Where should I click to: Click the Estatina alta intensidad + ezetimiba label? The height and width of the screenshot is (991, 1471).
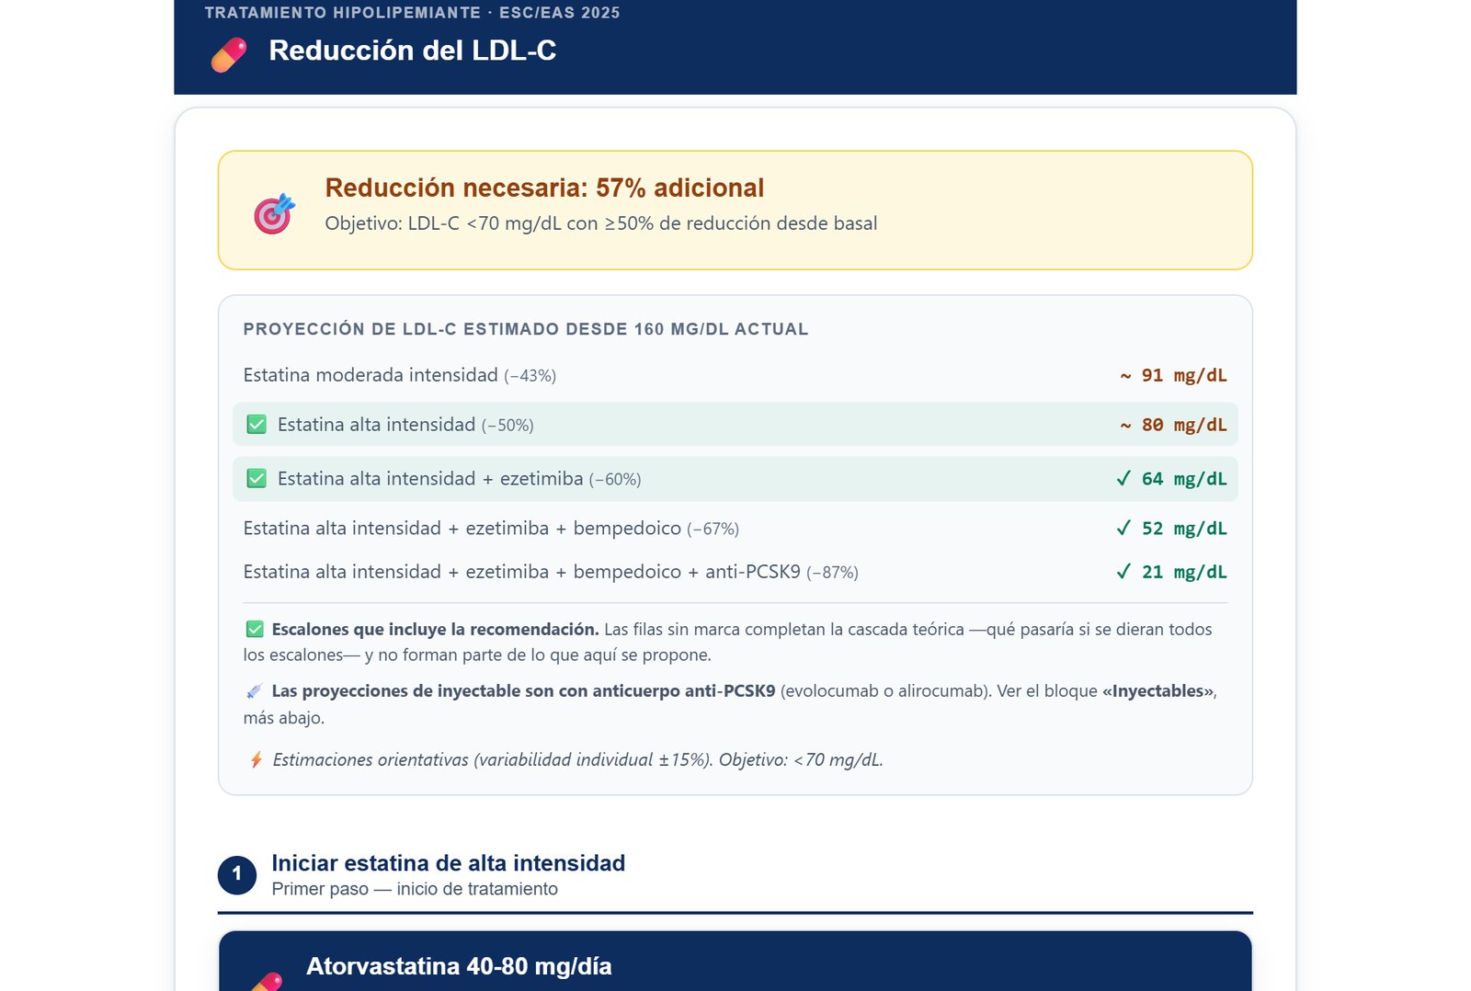[459, 479]
